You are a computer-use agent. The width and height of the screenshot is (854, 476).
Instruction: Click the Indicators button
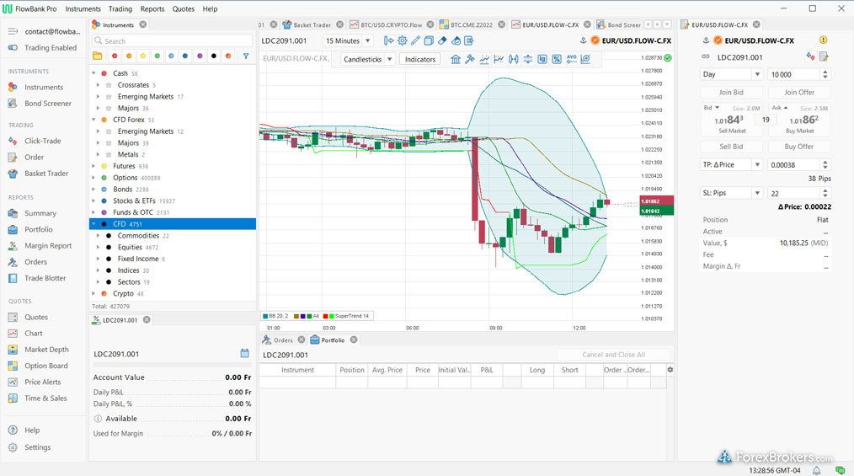[x=420, y=59]
